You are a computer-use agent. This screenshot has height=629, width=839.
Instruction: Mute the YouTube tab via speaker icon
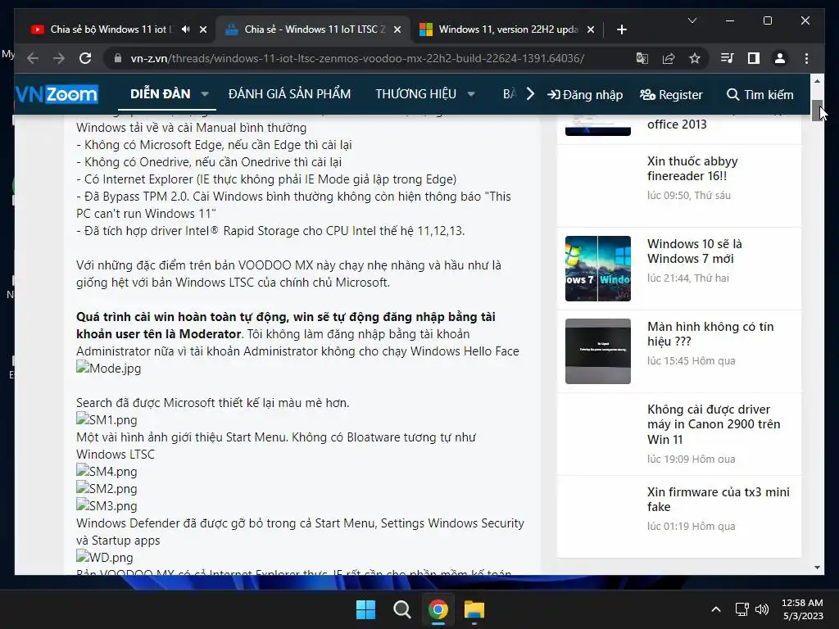186,29
